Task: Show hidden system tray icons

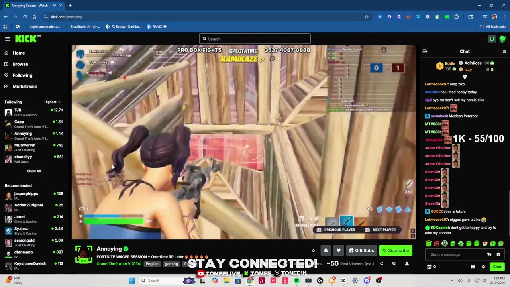Action: tap(451, 281)
